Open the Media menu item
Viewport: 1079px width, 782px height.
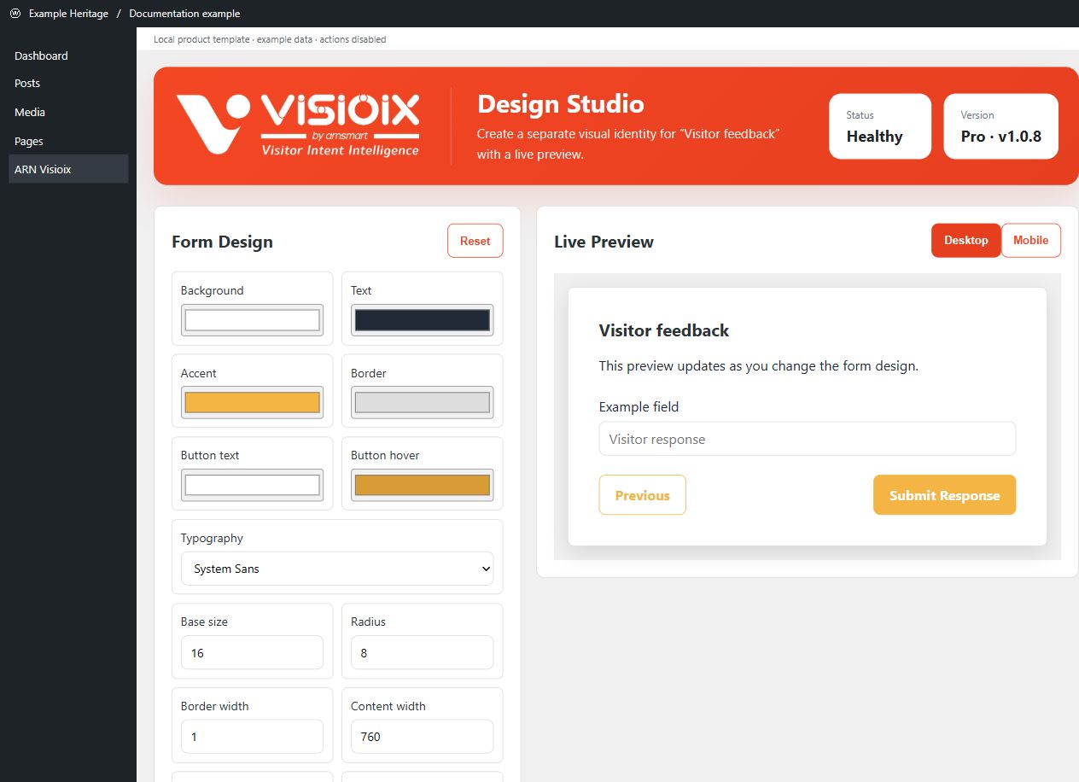click(68, 112)
